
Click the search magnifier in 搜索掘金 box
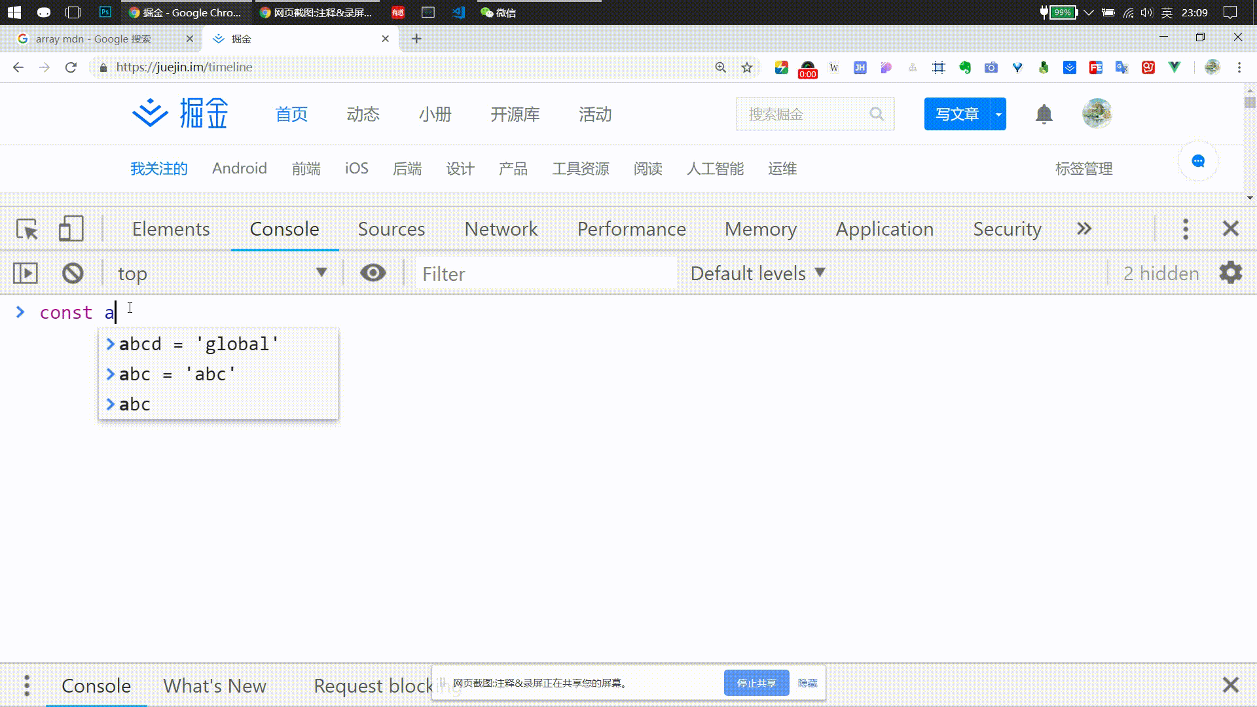pos(877,114)
